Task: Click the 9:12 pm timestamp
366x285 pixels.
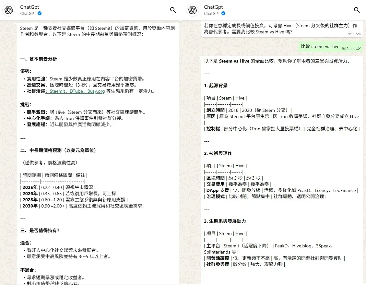Action: click(x=348, y=49)
